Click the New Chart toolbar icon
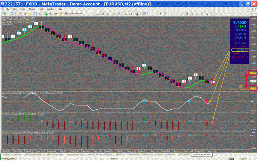Image resolution: width=258 pixels, height=161 pixels. [5, 14]
